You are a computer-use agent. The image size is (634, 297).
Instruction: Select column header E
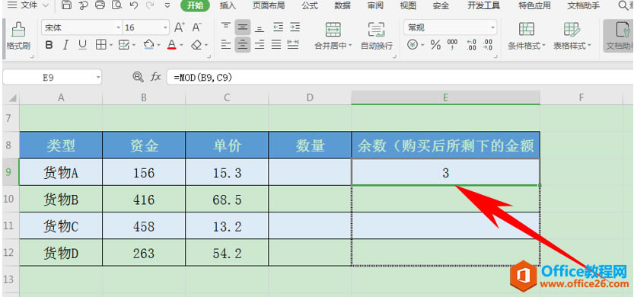coord(445,97)
